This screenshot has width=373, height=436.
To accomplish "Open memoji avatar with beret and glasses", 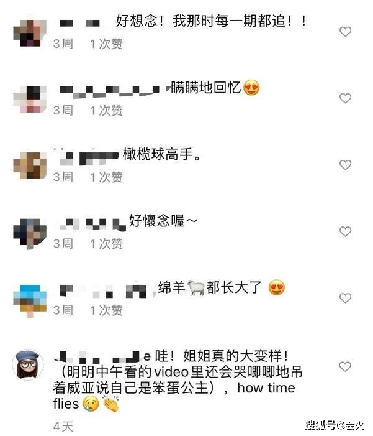I will tap(28, 365).
